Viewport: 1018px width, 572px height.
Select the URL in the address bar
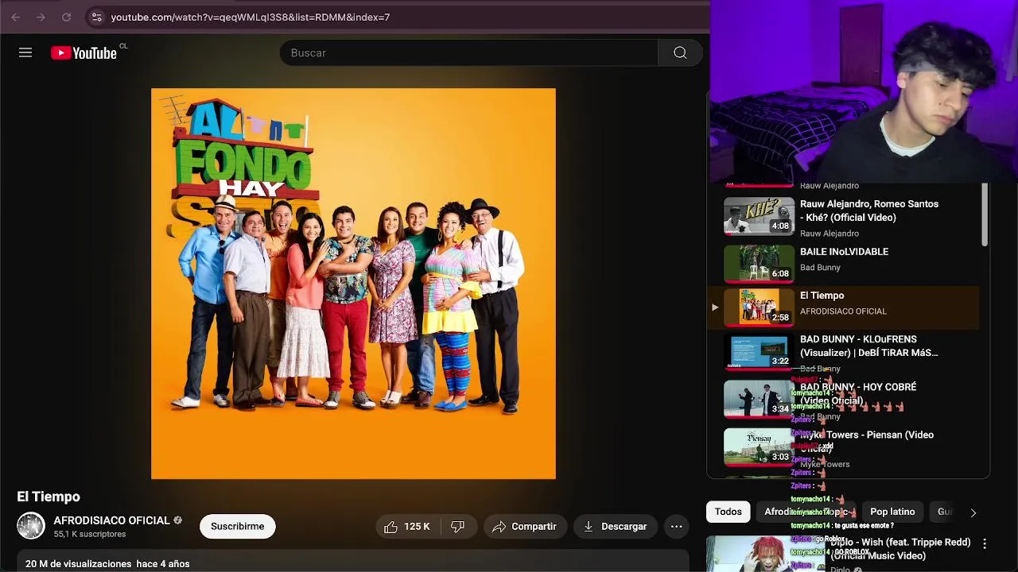point(251,17)
